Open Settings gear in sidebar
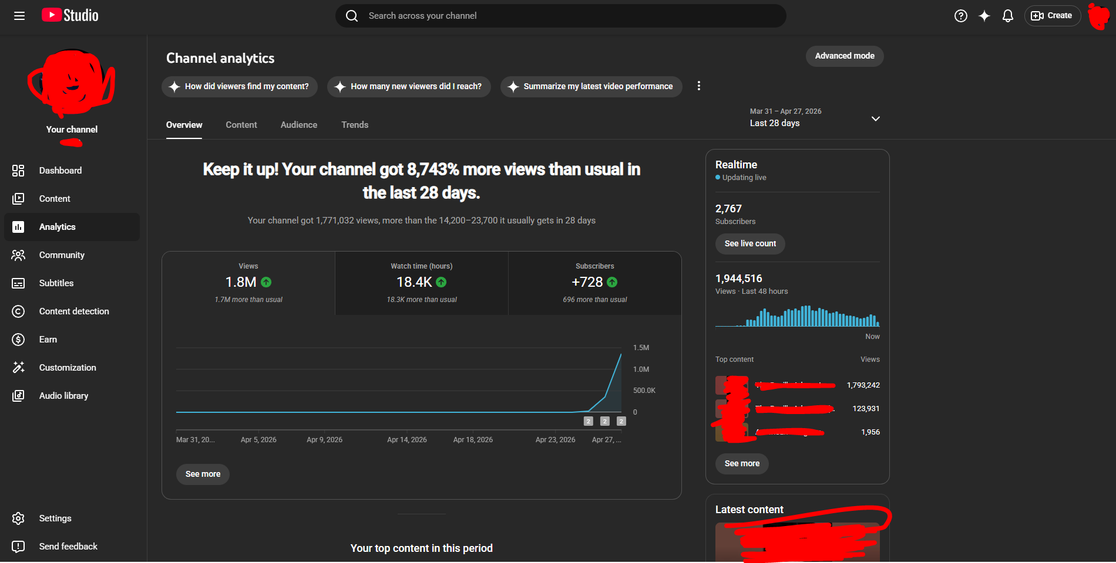1116x563 pixels. click(18, 518)
